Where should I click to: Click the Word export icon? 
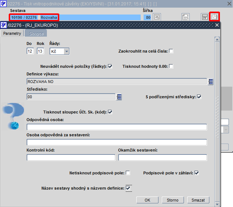tap(205, 17)
